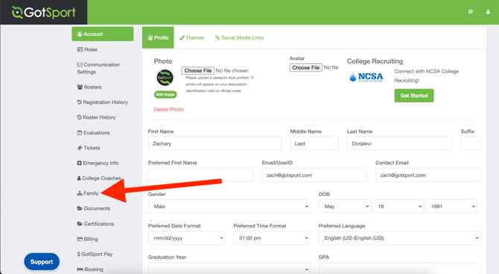Open the DOB year dropdown
The width and height of the screenshot is (499, 274).
tap(451, 206)
